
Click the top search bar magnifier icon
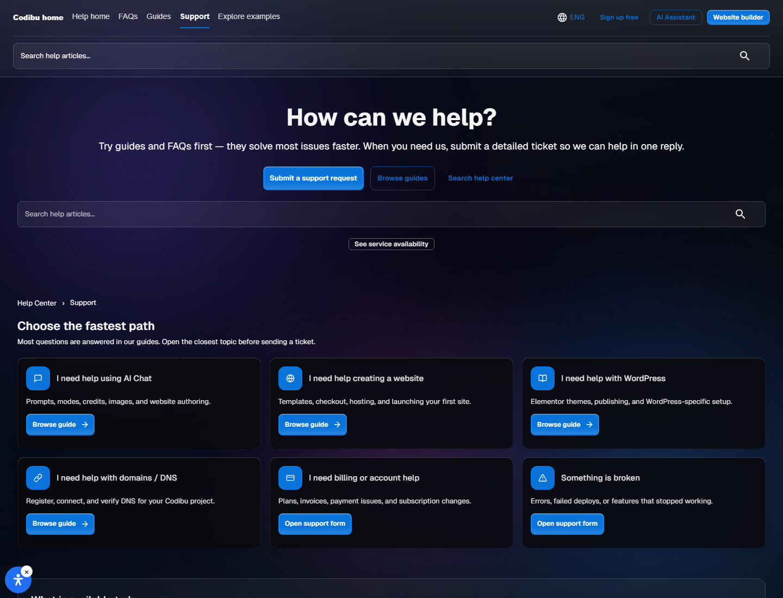pyautogui.click(x=744, y=56)
